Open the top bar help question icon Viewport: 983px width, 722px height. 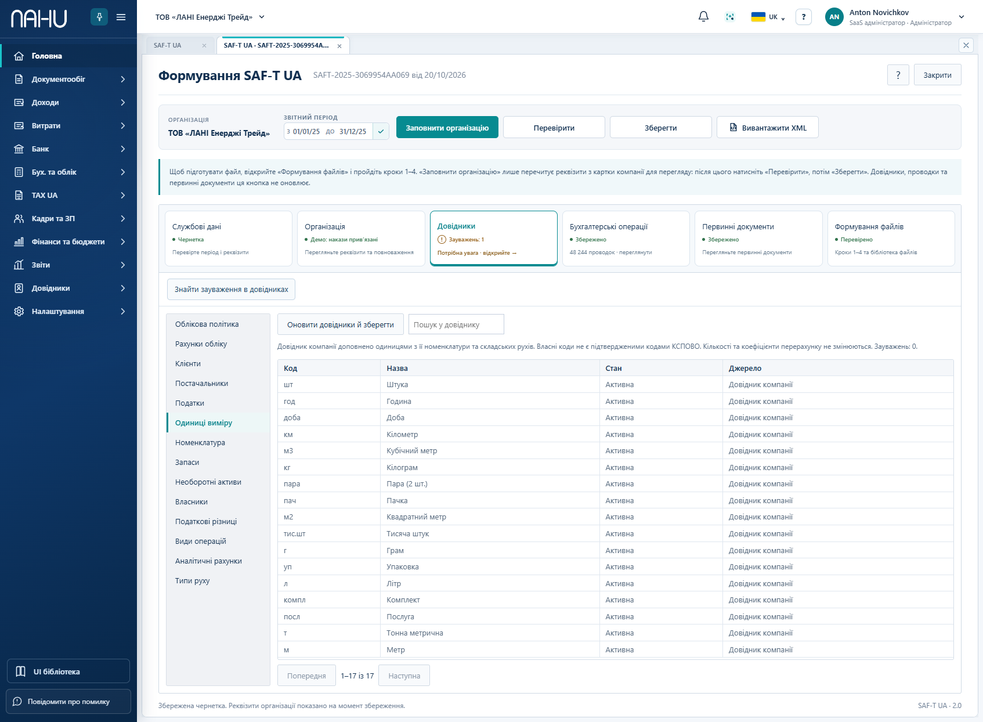pyautogui.click(x=804, y=17)
